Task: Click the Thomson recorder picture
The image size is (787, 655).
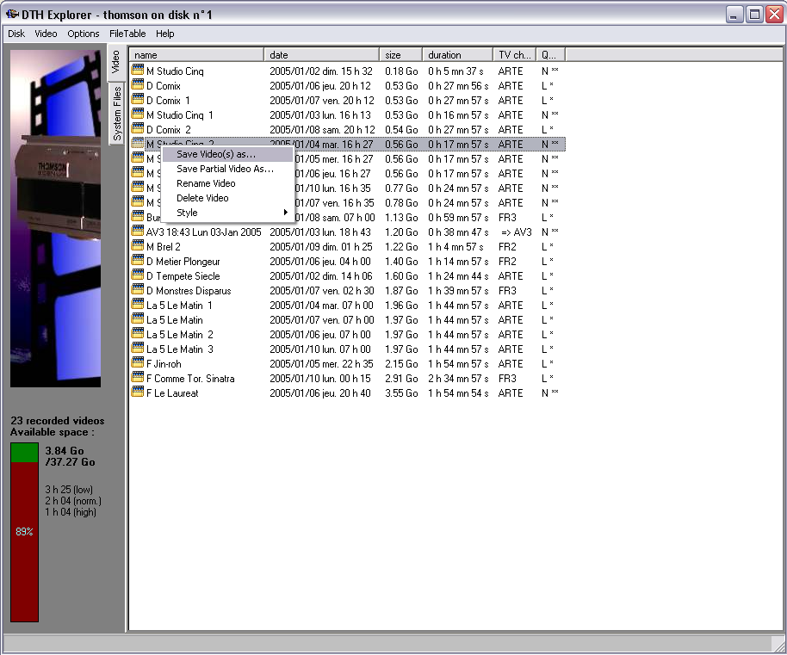Action: [x=55, y=218]
